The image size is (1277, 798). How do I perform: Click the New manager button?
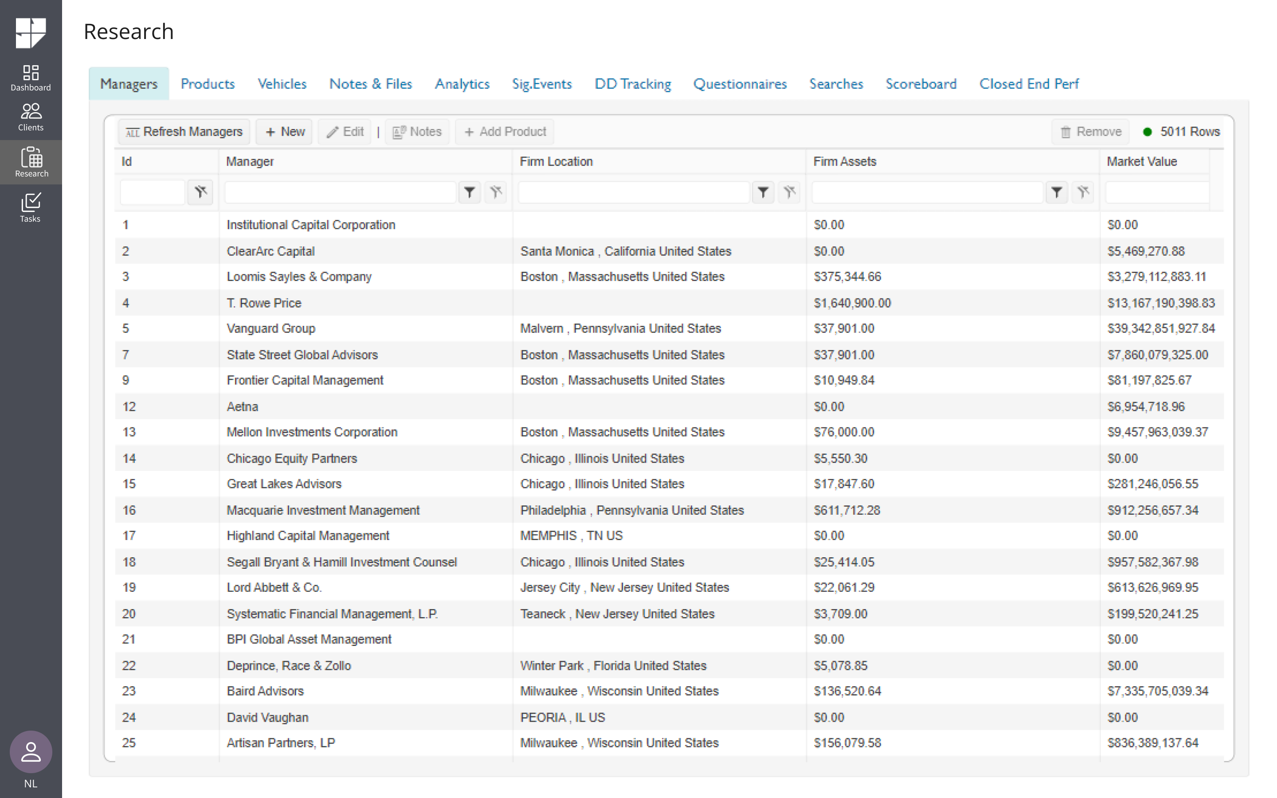[x=284, y=132]
